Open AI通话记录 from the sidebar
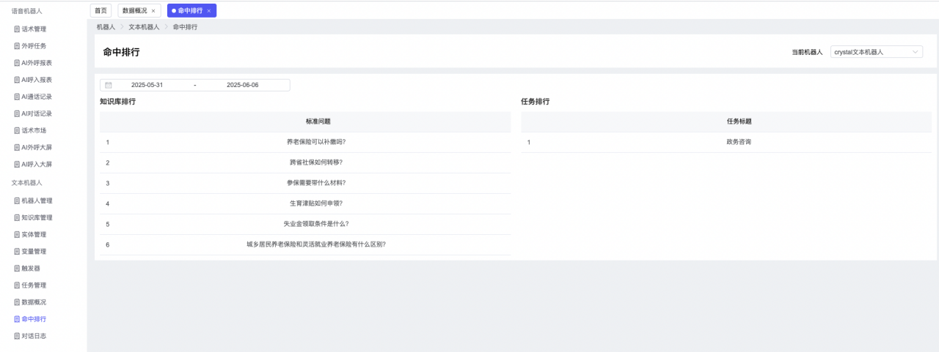 (x=37, y=97)
